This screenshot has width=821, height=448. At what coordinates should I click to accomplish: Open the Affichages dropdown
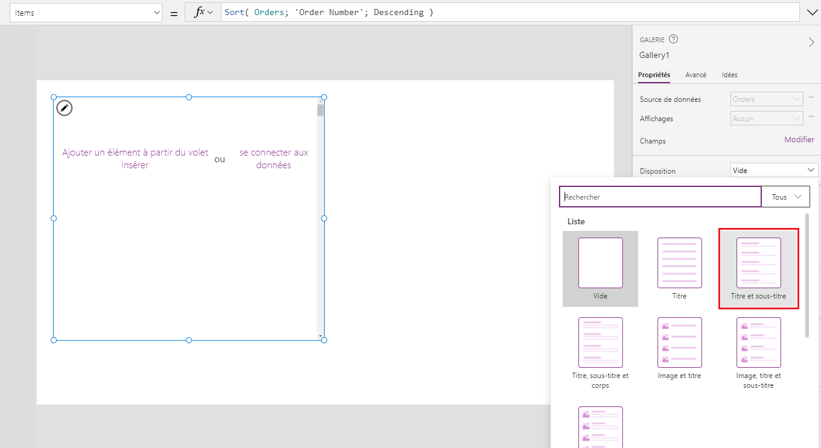tap(767, 118)
